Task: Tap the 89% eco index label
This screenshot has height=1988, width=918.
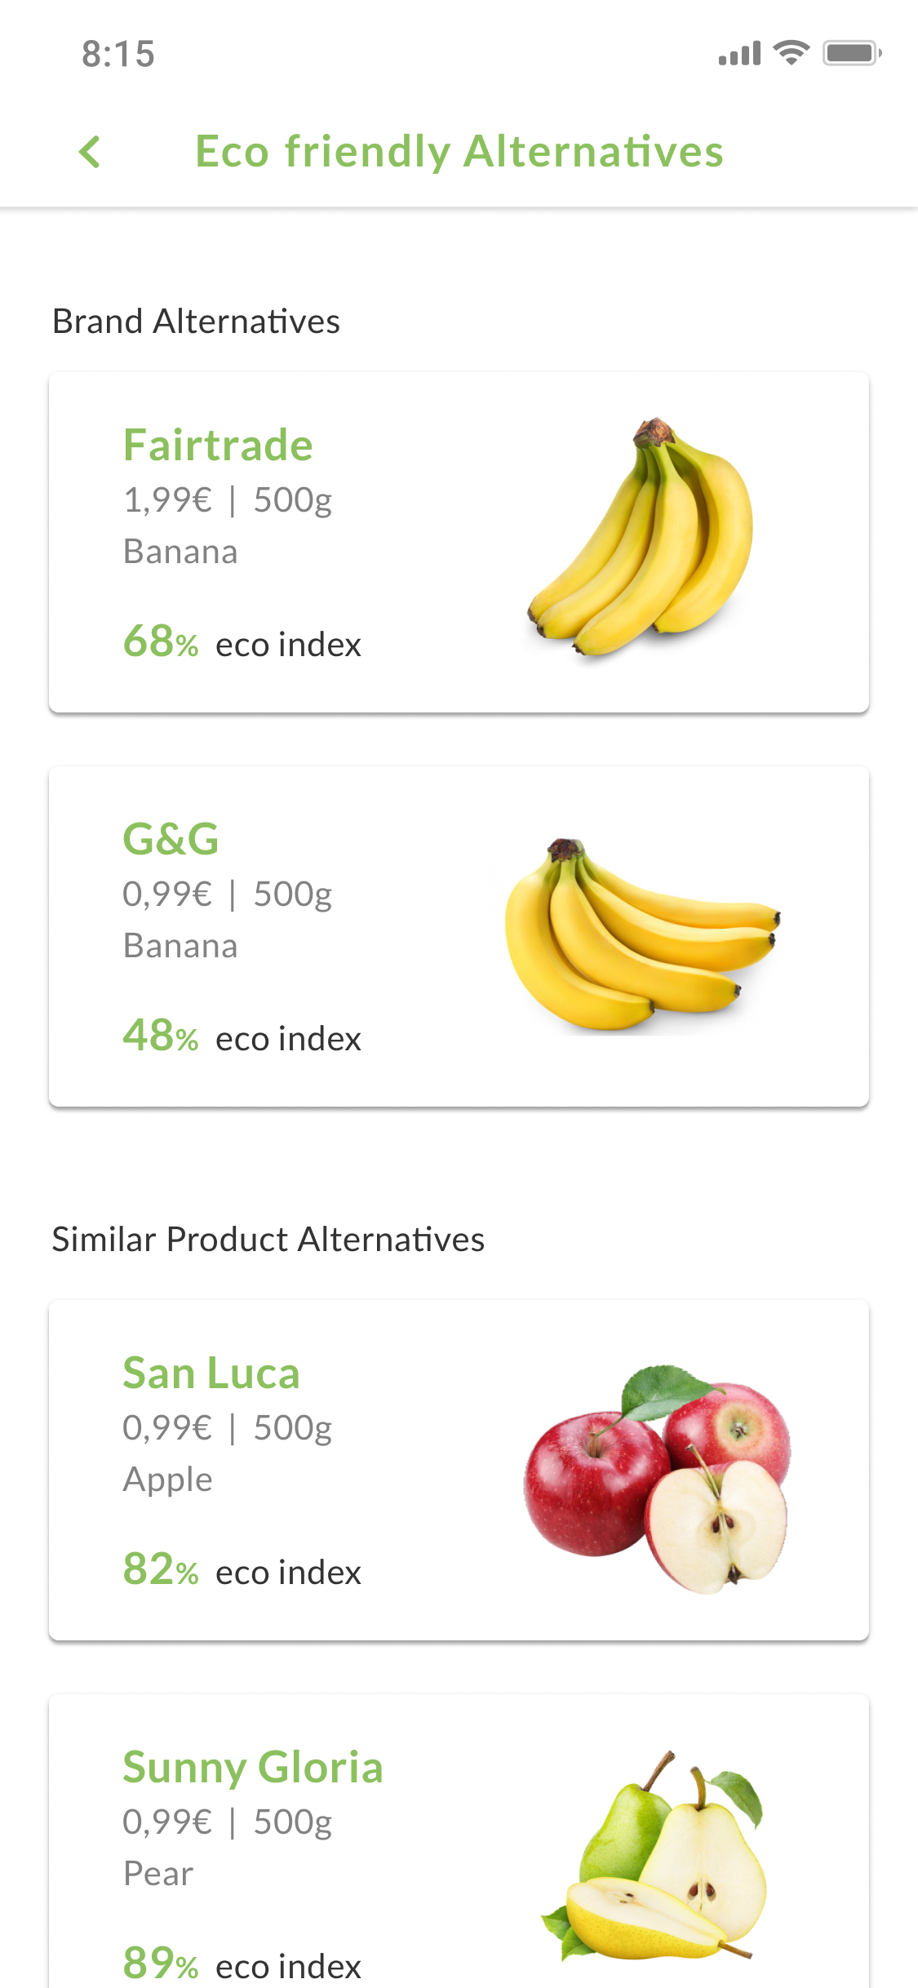Action: click(242, 1964)
